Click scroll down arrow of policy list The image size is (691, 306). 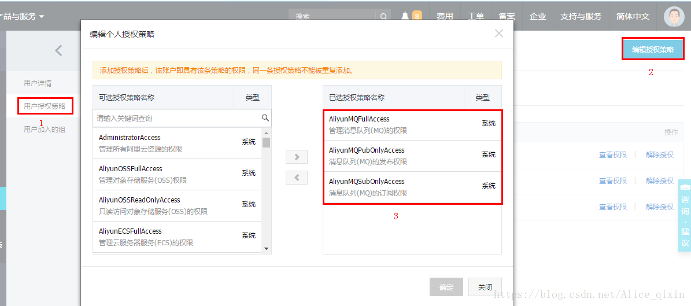(266, 249)
